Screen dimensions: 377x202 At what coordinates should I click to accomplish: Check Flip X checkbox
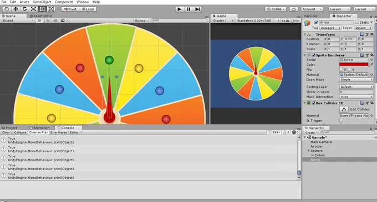(341, 70)
